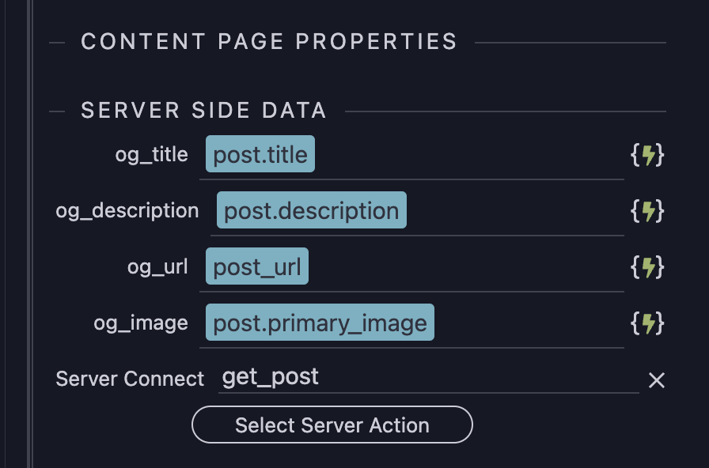Select the post.primary_image binding token

[x=319, y=323]
